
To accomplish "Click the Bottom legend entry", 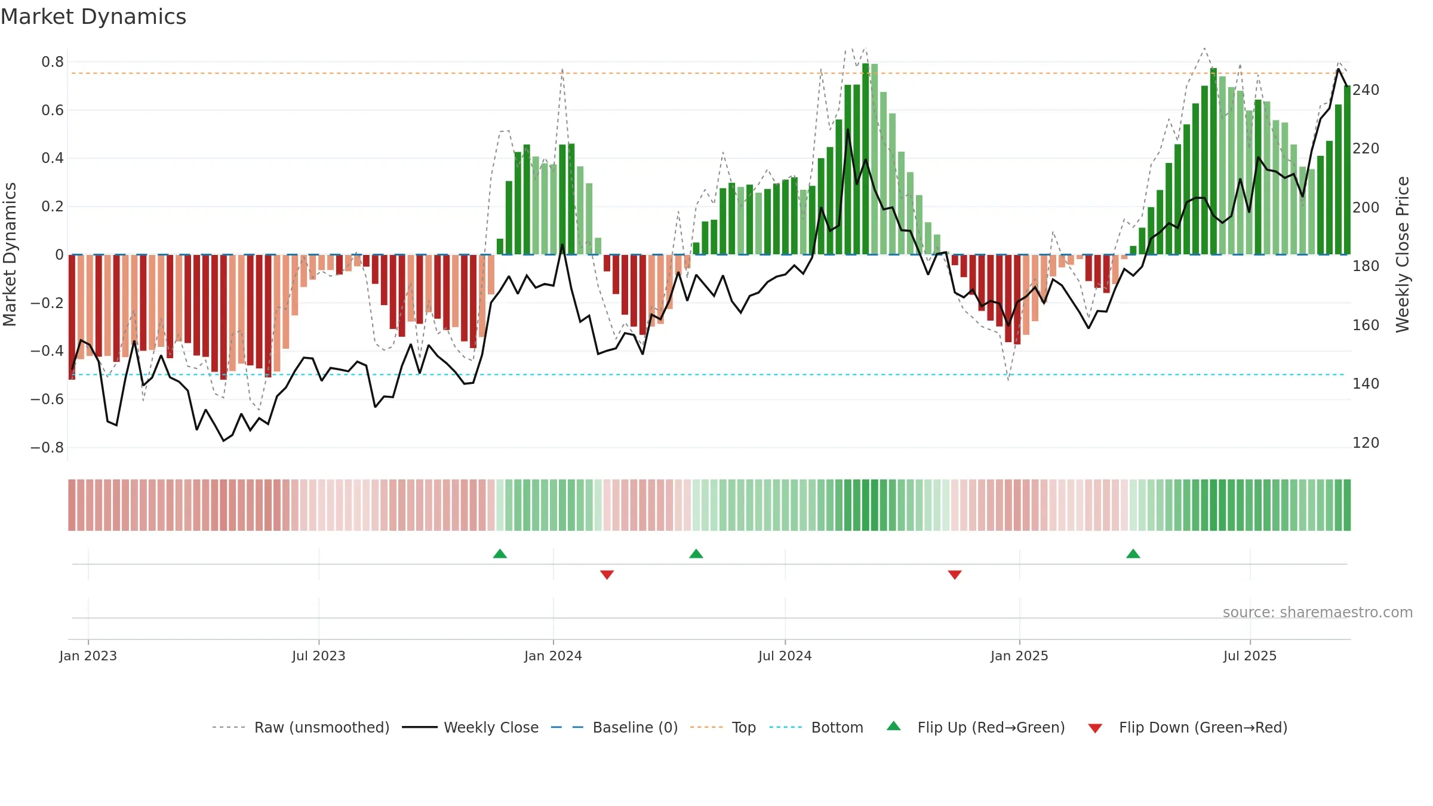I will pos(816,727).
